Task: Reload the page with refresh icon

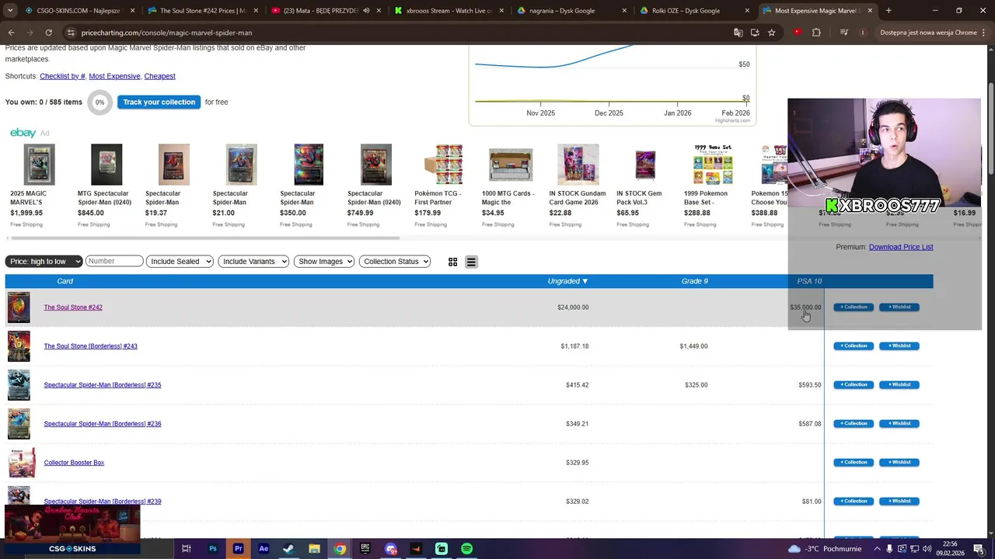Action: [48, 33]
